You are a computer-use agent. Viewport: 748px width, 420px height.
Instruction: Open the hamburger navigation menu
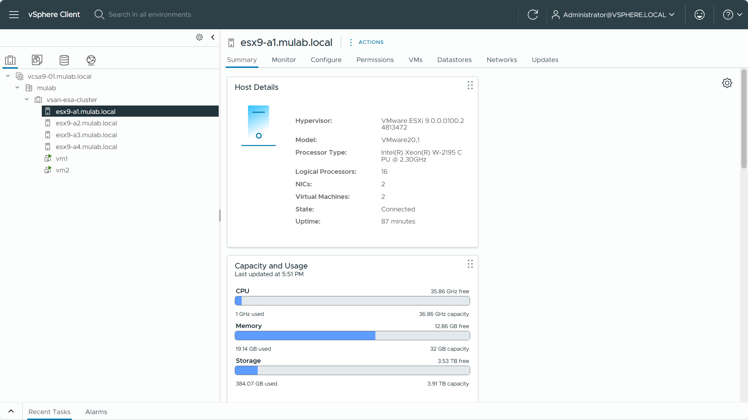coord(14,15)
